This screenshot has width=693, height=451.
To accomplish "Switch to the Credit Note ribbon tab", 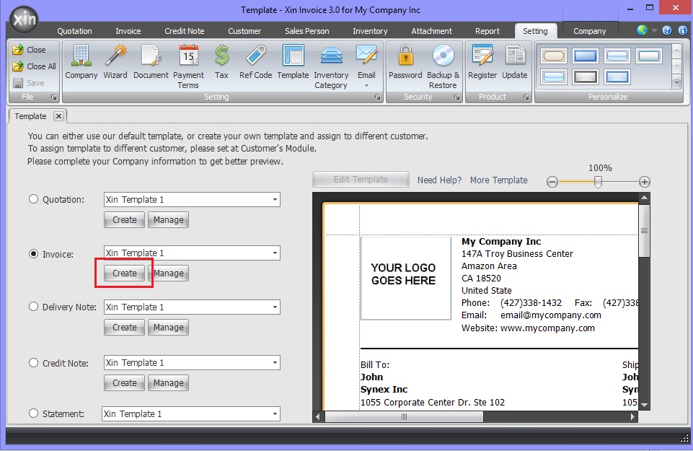I will [x=185, y=31].
